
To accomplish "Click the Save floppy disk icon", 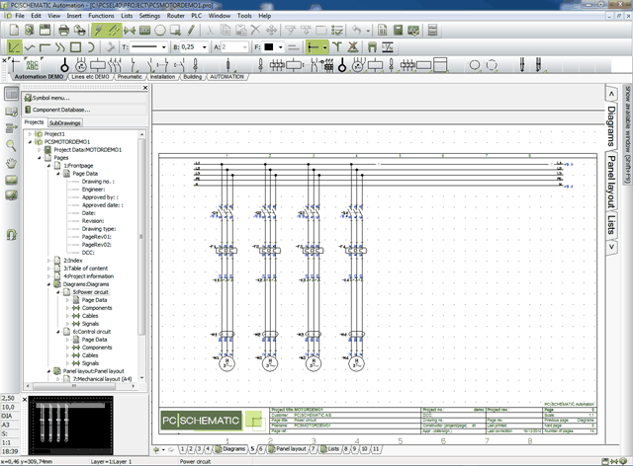I will click(x=45, y=31).
